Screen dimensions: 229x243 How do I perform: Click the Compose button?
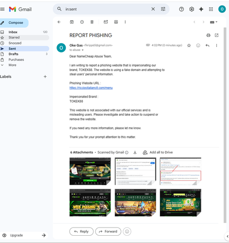pos(14,23)
